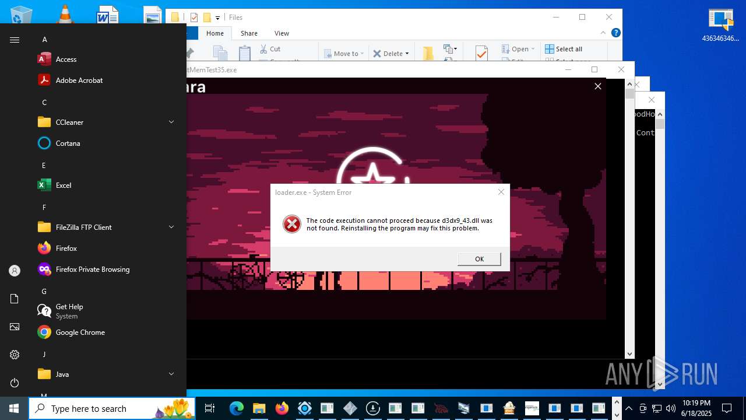This screenshot has height=420, width=746.
Task: Open File Explorer help question mark
Action: (615, 33)
